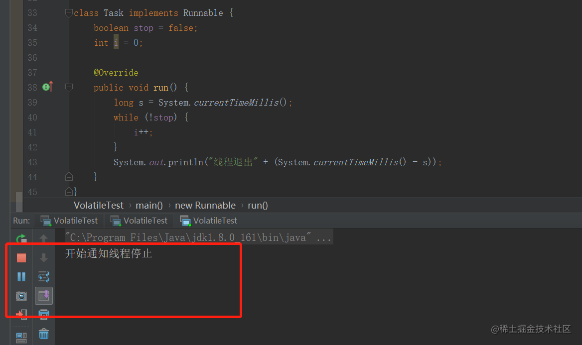
Task: Click the fold end marker at line 44
Action: click(69, 177)
